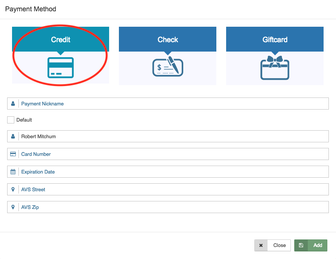
Task: Click the card icon beside Card Number
Action: click(13, 154)
